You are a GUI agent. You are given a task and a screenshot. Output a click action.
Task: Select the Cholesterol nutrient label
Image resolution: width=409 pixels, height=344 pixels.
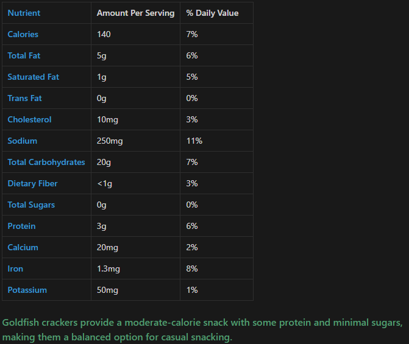[29, 119]
